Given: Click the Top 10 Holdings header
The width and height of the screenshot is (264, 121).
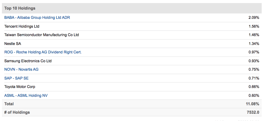Looking at the screenshot, I should pyautogui.click(x=20, y=8).
